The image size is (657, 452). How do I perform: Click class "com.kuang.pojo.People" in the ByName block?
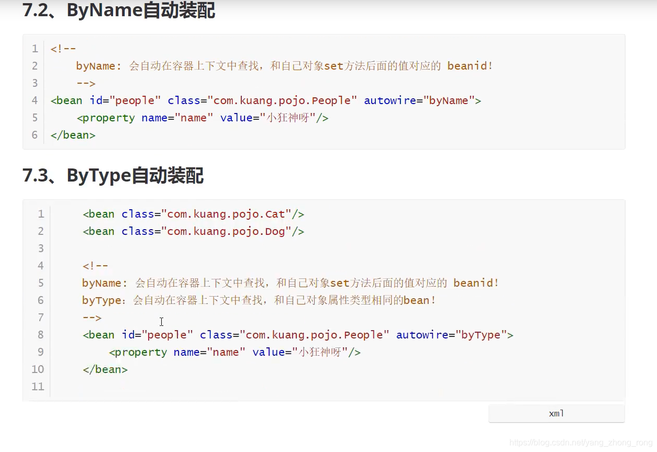pos(282,100)
